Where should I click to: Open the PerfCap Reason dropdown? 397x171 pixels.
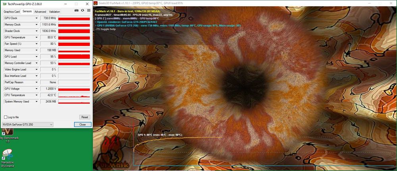[x=37, y=82]
